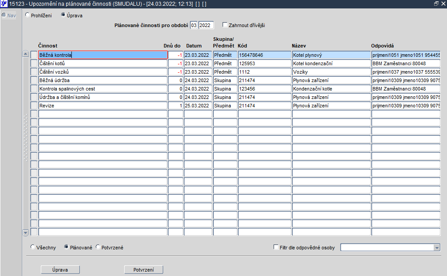Click the Revize activity cell
Screen dimensions: 447x276
[102, 106]
